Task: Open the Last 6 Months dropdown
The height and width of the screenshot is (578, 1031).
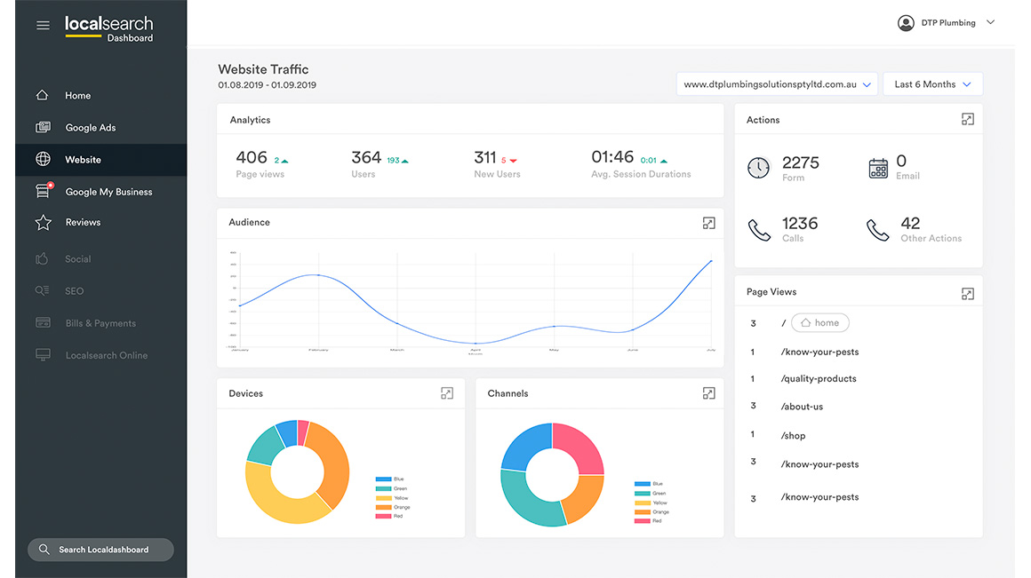Action: pyautogui.click(x=932, y=83)
